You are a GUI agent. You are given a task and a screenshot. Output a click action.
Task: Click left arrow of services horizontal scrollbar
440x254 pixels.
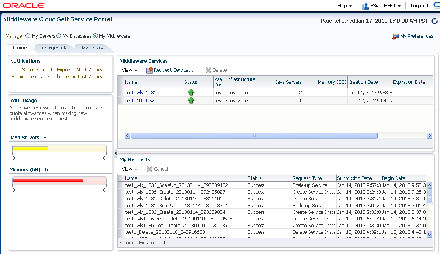click(x=128, y=136)
